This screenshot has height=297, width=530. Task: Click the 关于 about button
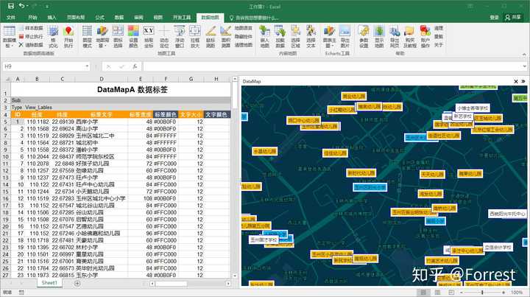coord(439,45)
